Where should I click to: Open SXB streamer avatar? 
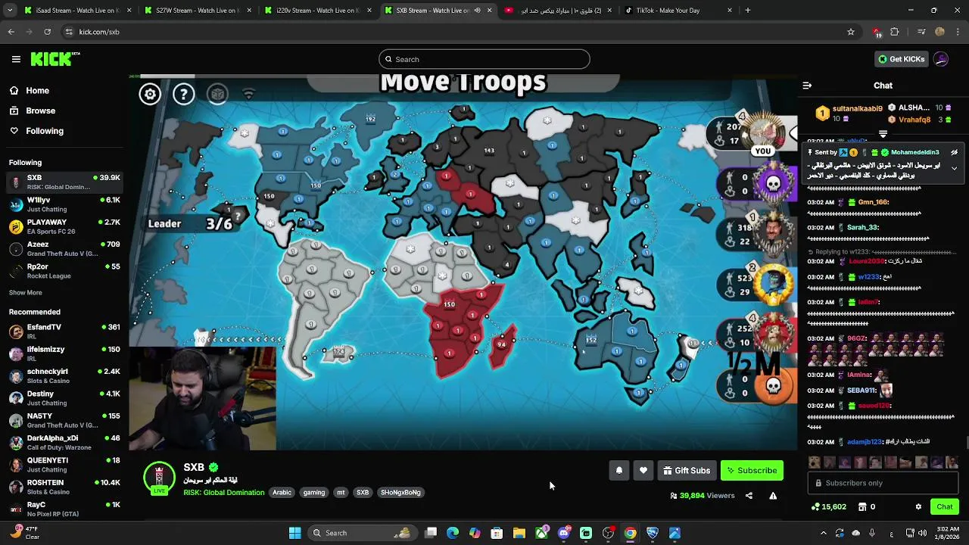pos(159,478)
